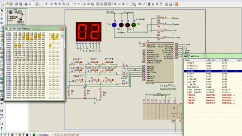
Task: Mirror vertically using the Y-mirror arrow
Action: (x=2, y=128)
